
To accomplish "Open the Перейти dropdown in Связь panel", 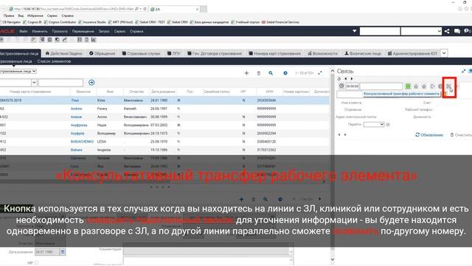I will click(x=374, y=124).
